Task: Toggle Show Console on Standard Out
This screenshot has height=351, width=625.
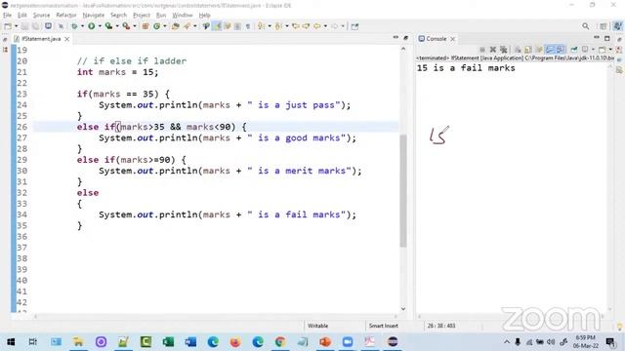Action: coord(551,50)
